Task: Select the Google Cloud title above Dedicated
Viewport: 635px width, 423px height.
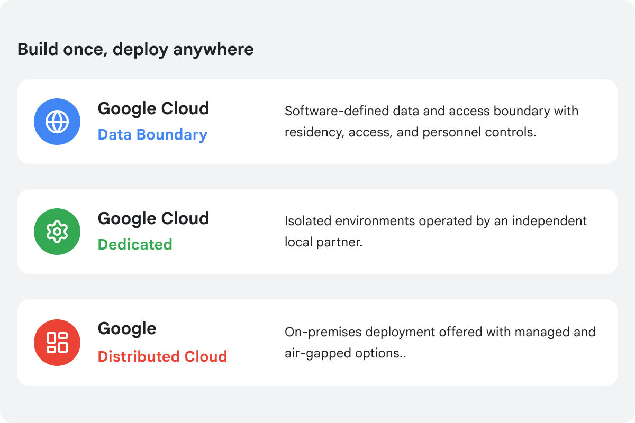Action: click(153, 218)
